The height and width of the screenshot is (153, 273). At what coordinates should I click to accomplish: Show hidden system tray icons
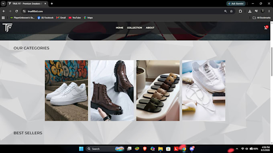pos(237,149)
